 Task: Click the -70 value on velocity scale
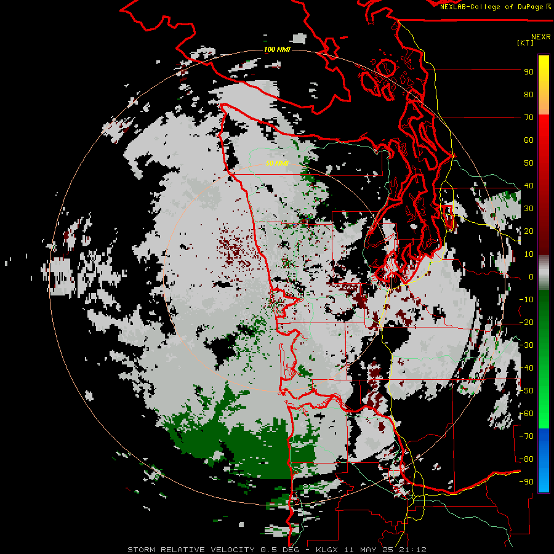[x=526, y=436]
